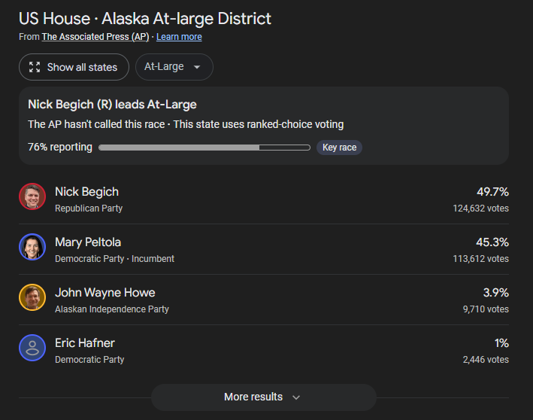Select the John Wayne Howe candidate name
This screenshot has width=533, height=420.
point(105,292)
